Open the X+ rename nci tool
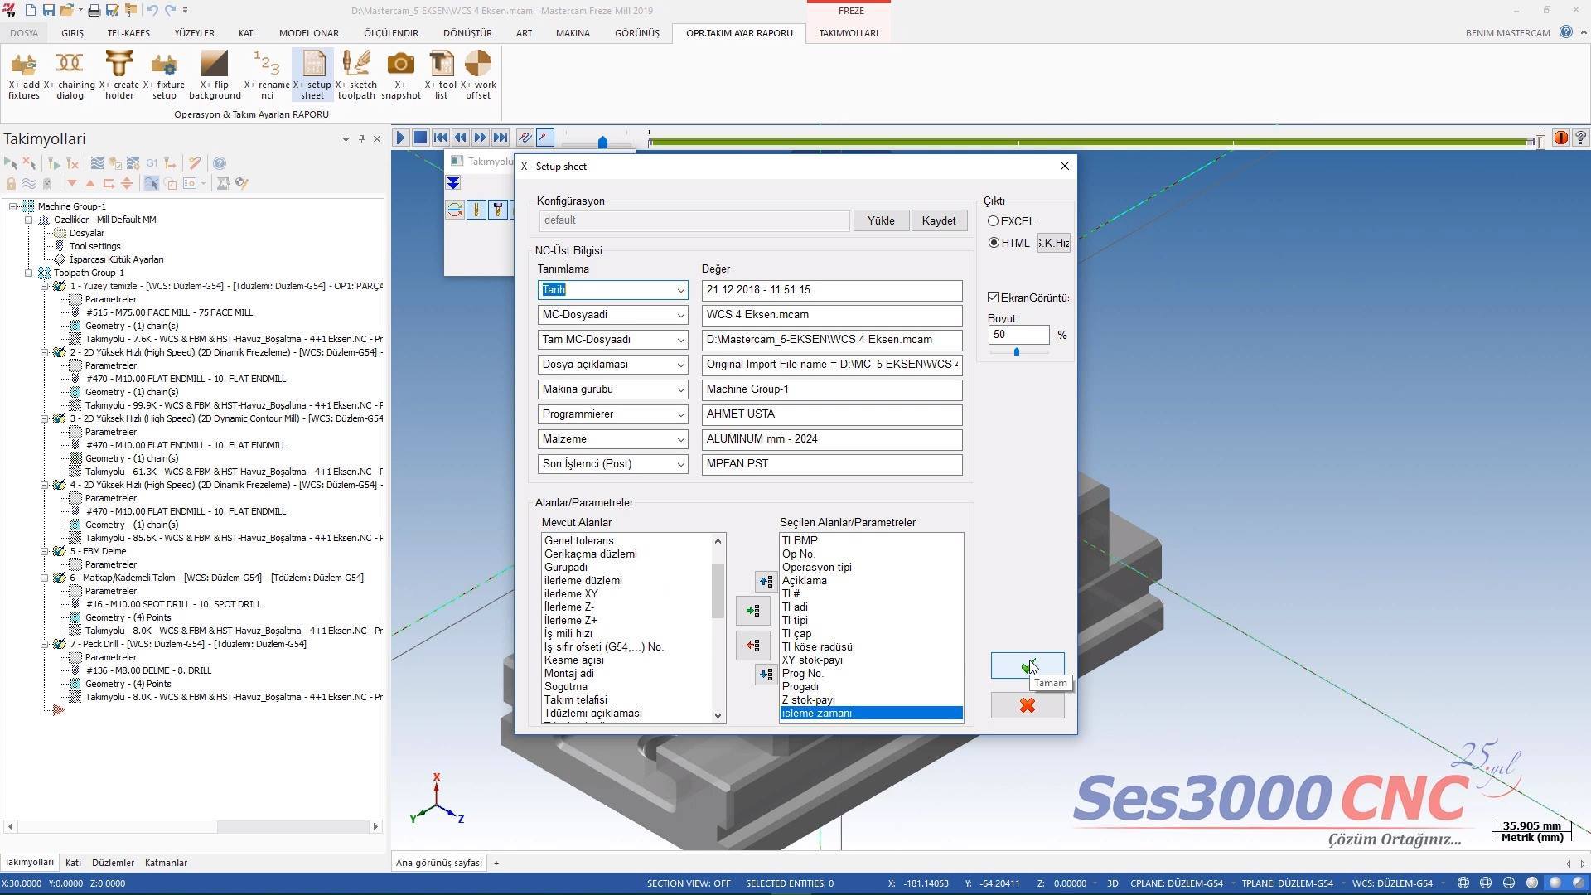 [x=267, y=75]
